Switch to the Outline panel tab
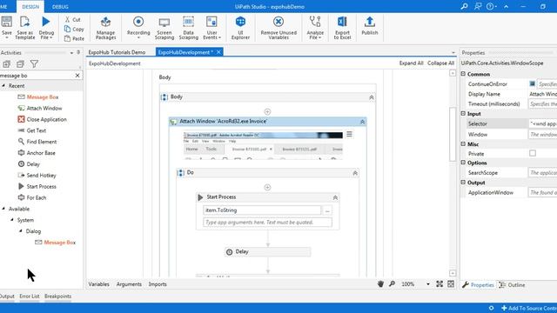The image size is (557, 313). tap(512, 285)
